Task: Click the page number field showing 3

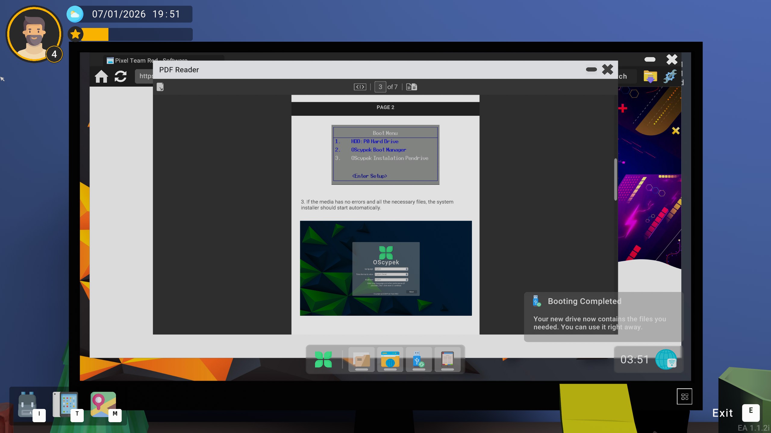Action: [380, 87]
